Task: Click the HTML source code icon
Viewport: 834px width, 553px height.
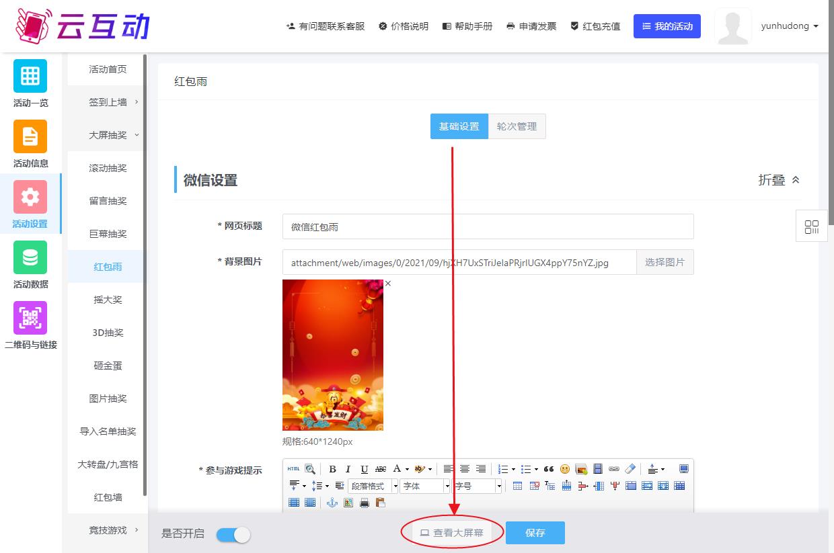Action: coord(293,469)
